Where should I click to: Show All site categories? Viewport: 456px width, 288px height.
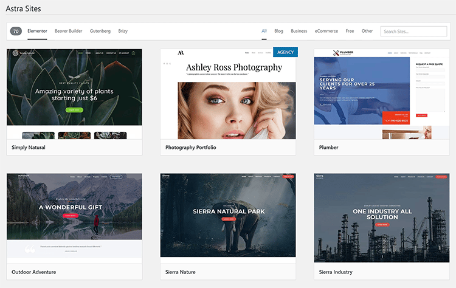[264, 31]
